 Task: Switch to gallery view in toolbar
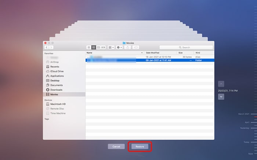103,47
